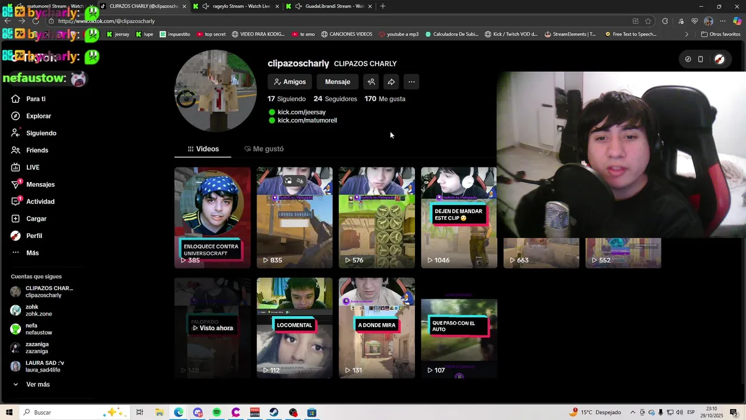Click Cargar to upload a video

[36, 219]
